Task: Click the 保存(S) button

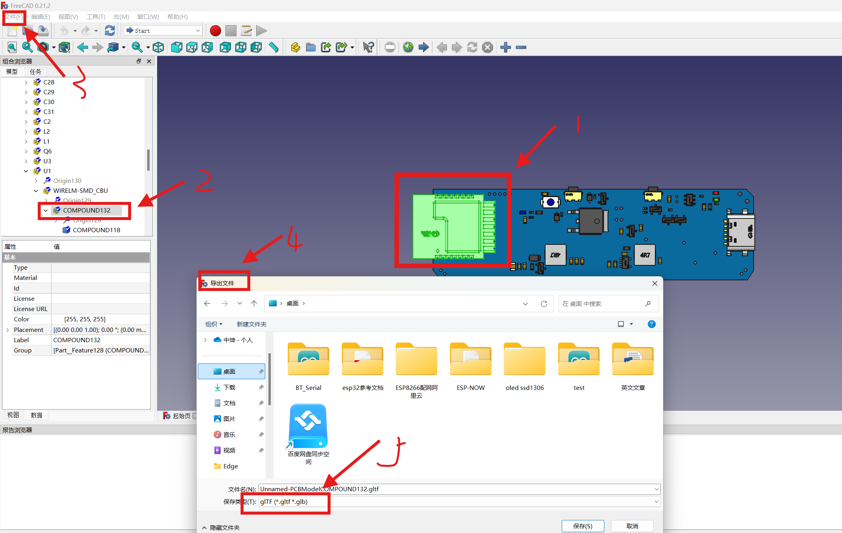Action: [583, 526]
